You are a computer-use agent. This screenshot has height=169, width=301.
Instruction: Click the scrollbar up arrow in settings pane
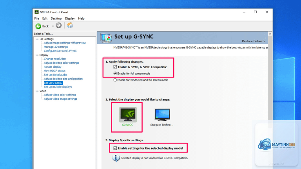tap(270, 34)
